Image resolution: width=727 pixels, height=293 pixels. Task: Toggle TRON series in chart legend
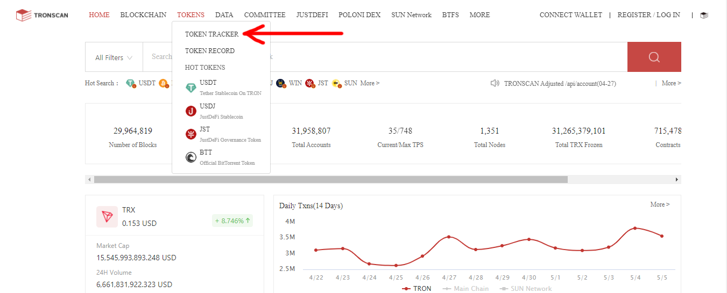[417, 289]
